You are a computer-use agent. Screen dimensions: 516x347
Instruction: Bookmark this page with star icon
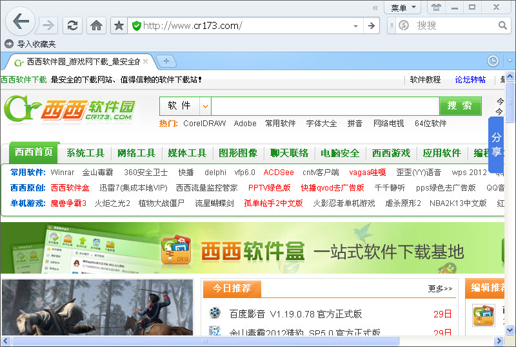click(x=119, y=25)
